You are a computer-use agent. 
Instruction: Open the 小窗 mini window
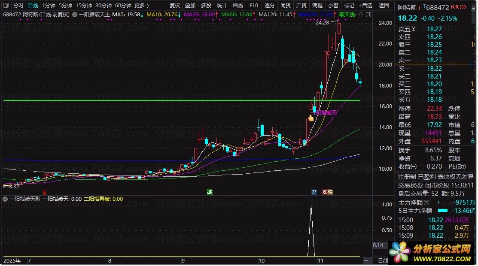point(333,5)
